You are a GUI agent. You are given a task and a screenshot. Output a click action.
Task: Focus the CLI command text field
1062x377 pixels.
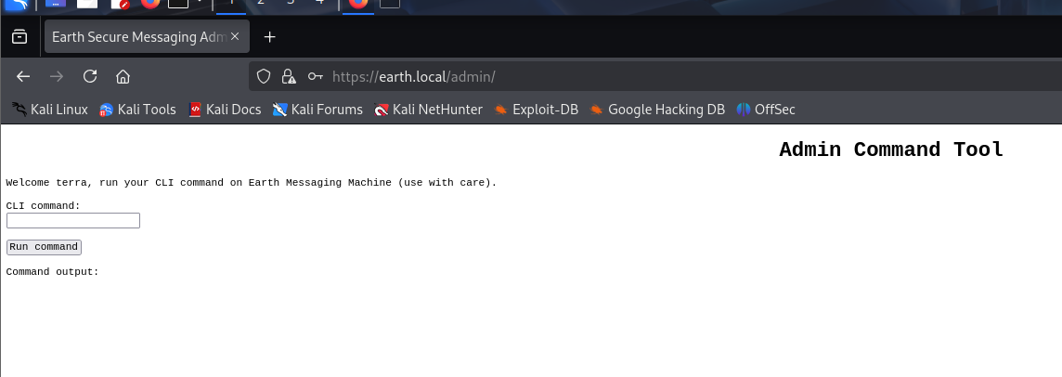[x=73, y=220]
